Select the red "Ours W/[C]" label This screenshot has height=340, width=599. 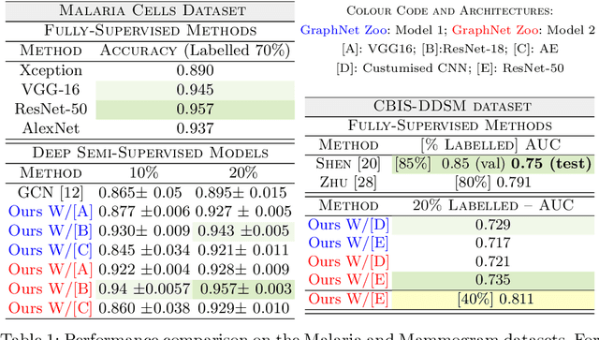pyautogui.click(x=50, y=308)
